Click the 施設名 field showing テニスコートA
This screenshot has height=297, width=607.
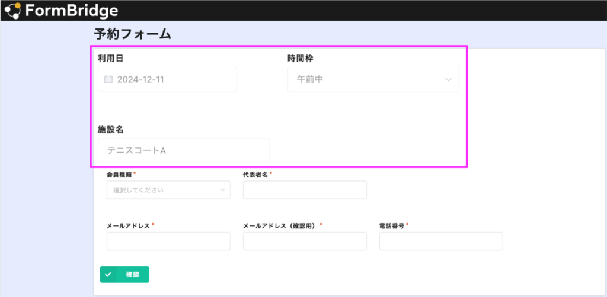pyautogui.click(x=184, y=151)
